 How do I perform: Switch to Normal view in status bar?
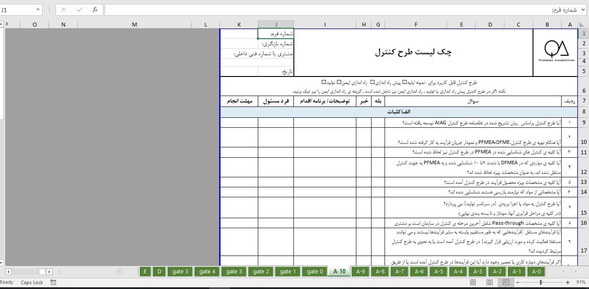473,282
